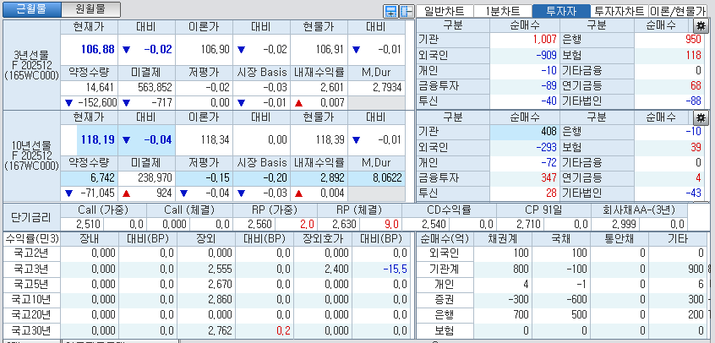Viewport: 715px width, 343px height.
Task: Click 기관 net buy value 408
Action: coord(549,132)
